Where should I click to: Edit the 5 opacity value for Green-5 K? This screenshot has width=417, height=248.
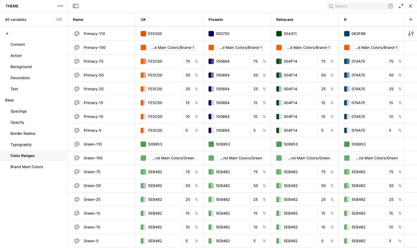point(390,241)
